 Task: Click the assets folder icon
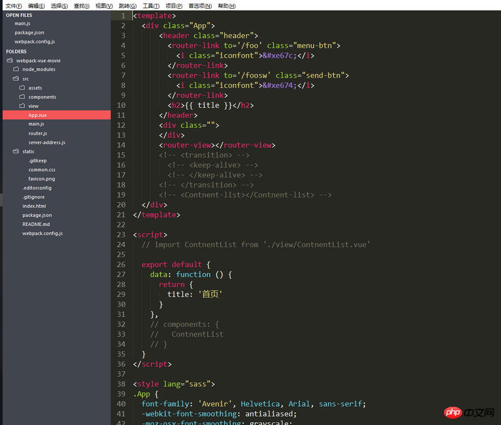(22, 88)
